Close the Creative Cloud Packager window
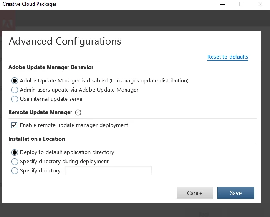Image resolution: width=270 pixels, height=217 pixels. point(261,4)
